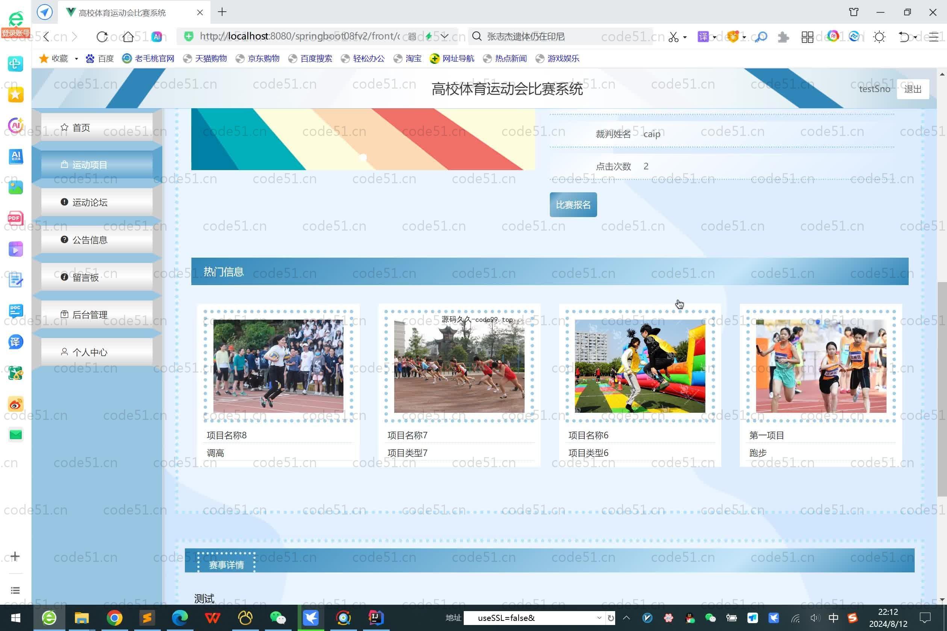Viewport: 947px width, 631px height.
Task: Reload the page with refresh icon
Action: 102,37
